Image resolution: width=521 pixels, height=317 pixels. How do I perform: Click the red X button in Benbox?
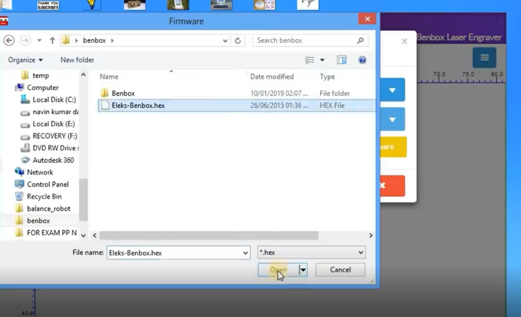(392, 186)
